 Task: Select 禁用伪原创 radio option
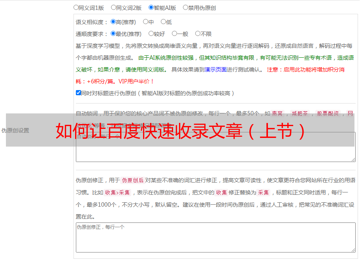(x=185, y=8)
